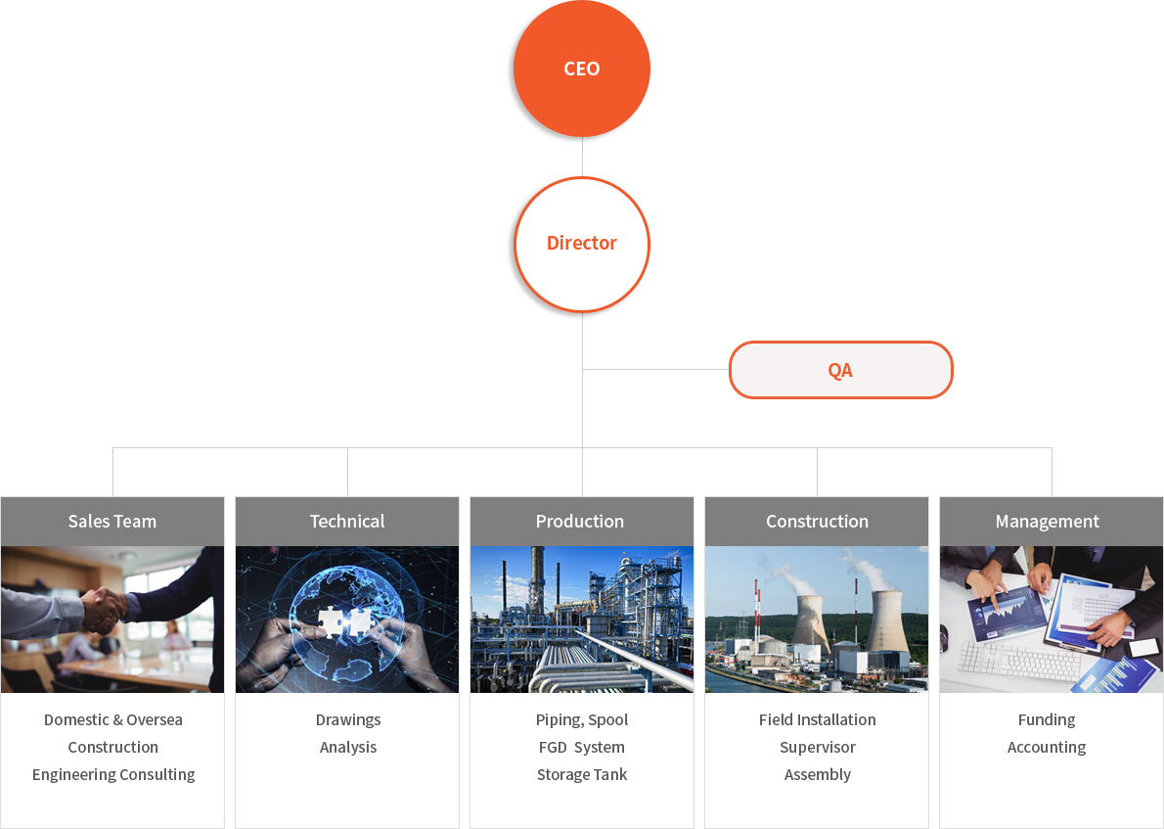This screenshot has height=829, width=1164.
Task: Open the glowing globe puzzle image
Action: pos(347,620)
